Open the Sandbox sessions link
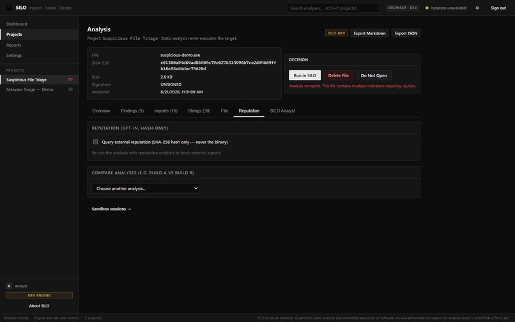 [x=111, y=209]
